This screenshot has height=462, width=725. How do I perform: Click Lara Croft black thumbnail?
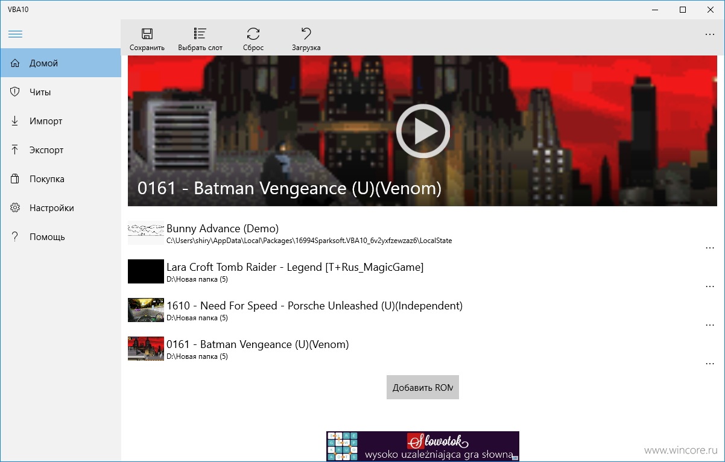(146, 271)
